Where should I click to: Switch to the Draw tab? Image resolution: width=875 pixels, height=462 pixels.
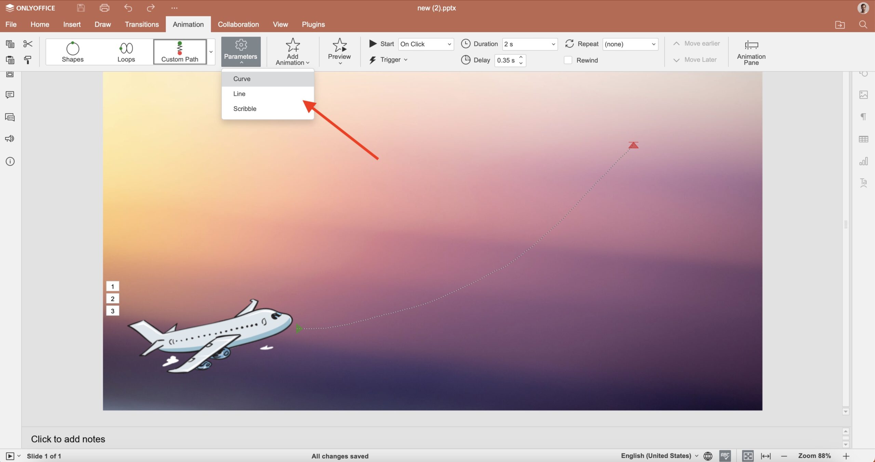click(103, 24)
